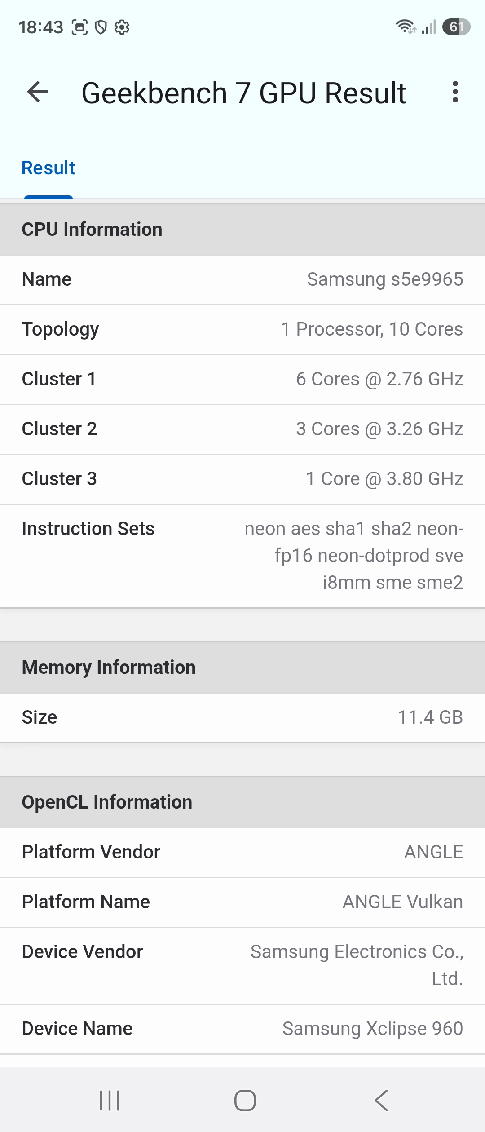Tap the shield icon in status bar
Screen dimensions: 485x1132
[x=101, y=27]
